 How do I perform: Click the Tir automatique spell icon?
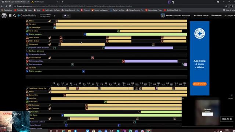[27, 27]
